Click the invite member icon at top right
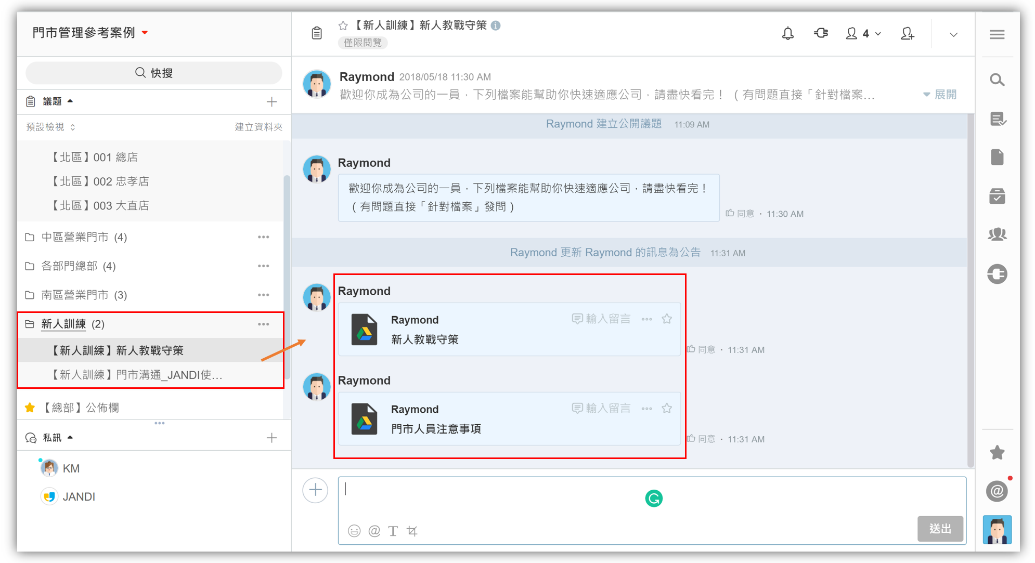 coord(908,33)
